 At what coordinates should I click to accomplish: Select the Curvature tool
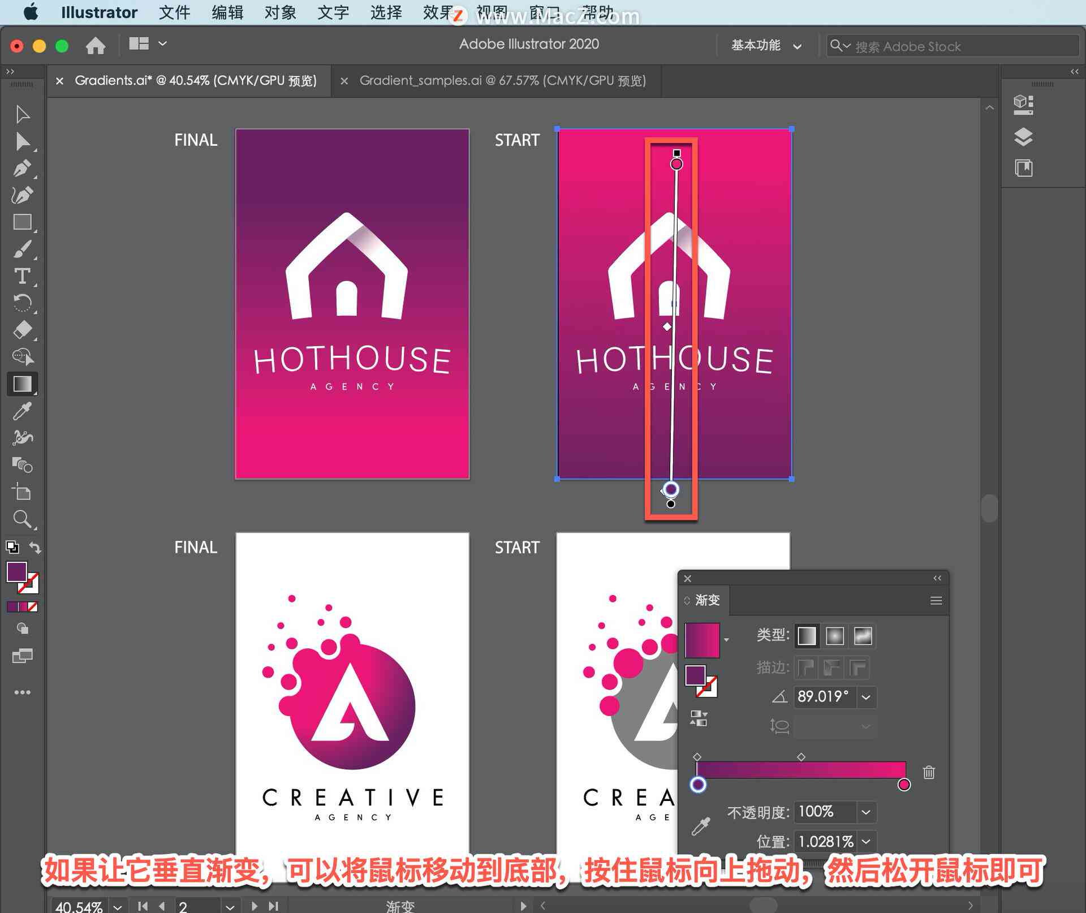point(22,195)
